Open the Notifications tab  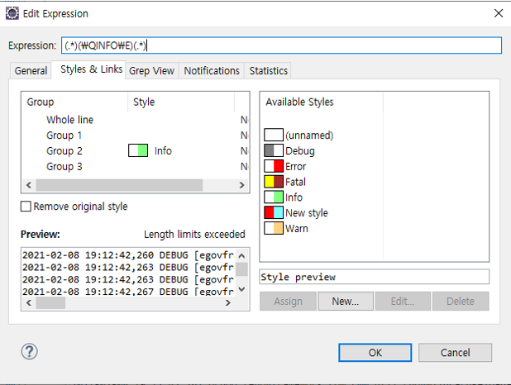coord(212,71)
